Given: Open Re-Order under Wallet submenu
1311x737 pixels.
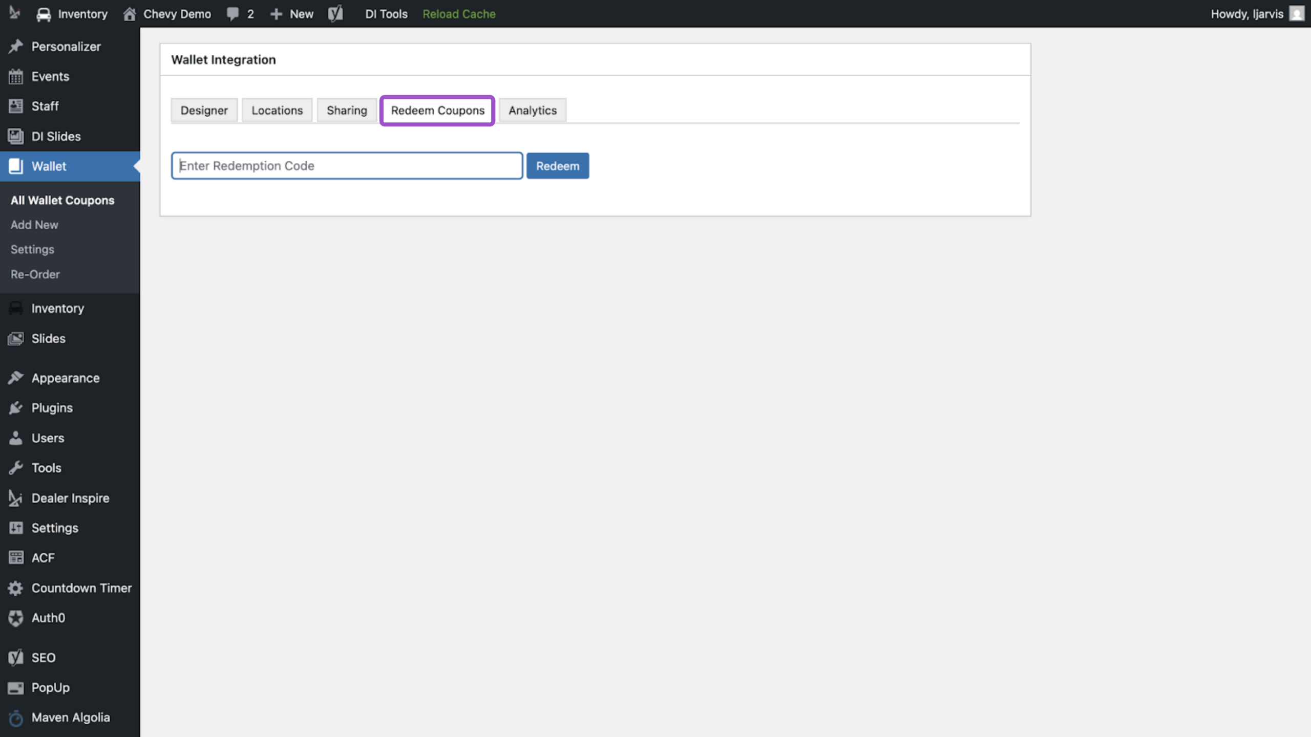Looking at the screenshot, I should coord(35,275).
